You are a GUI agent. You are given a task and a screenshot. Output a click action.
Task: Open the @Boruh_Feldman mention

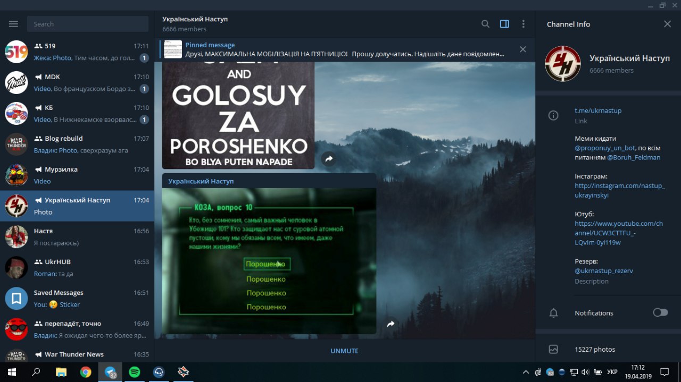point(634,157)
